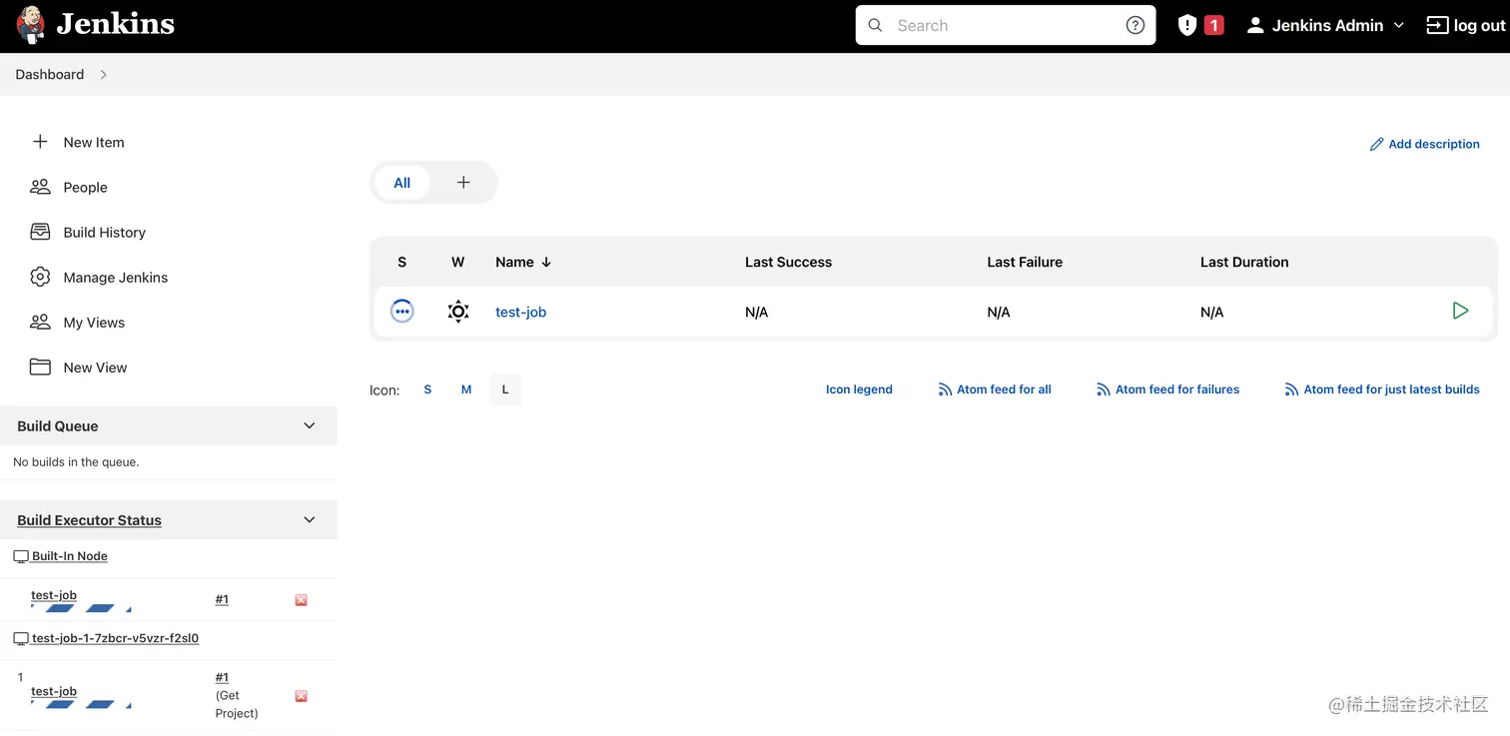Switch to the All view tab
1510x736 pixels.
tap(401, 183)
